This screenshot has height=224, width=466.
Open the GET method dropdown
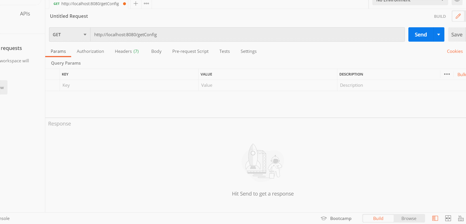[x=70, y=35]
